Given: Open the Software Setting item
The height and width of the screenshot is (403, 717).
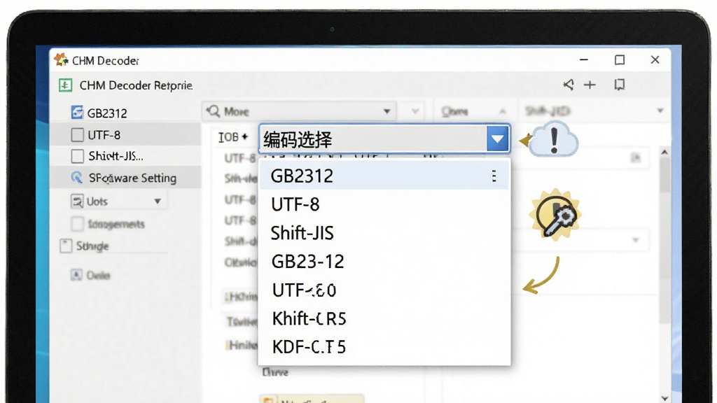Looking at the screenshot, I should [125, 177].
